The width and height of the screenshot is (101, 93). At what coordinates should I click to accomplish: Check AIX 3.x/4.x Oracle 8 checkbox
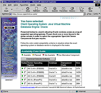click(25, 76)
